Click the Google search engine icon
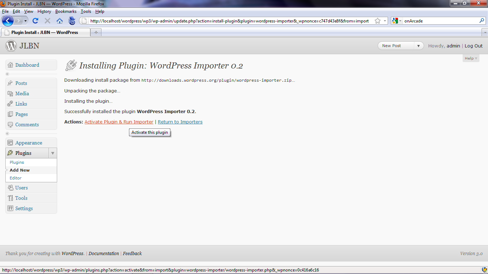Image resolution: width=488 pixels, height=274 pixels. pyautogui.click(x=395, y=21)
